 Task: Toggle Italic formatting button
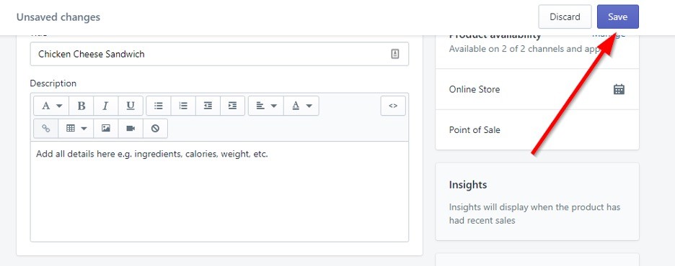click(x=106, y=106)
